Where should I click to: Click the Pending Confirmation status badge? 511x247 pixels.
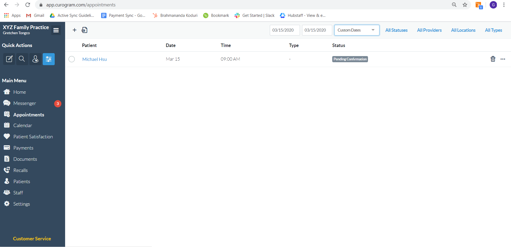coord(350,59)
